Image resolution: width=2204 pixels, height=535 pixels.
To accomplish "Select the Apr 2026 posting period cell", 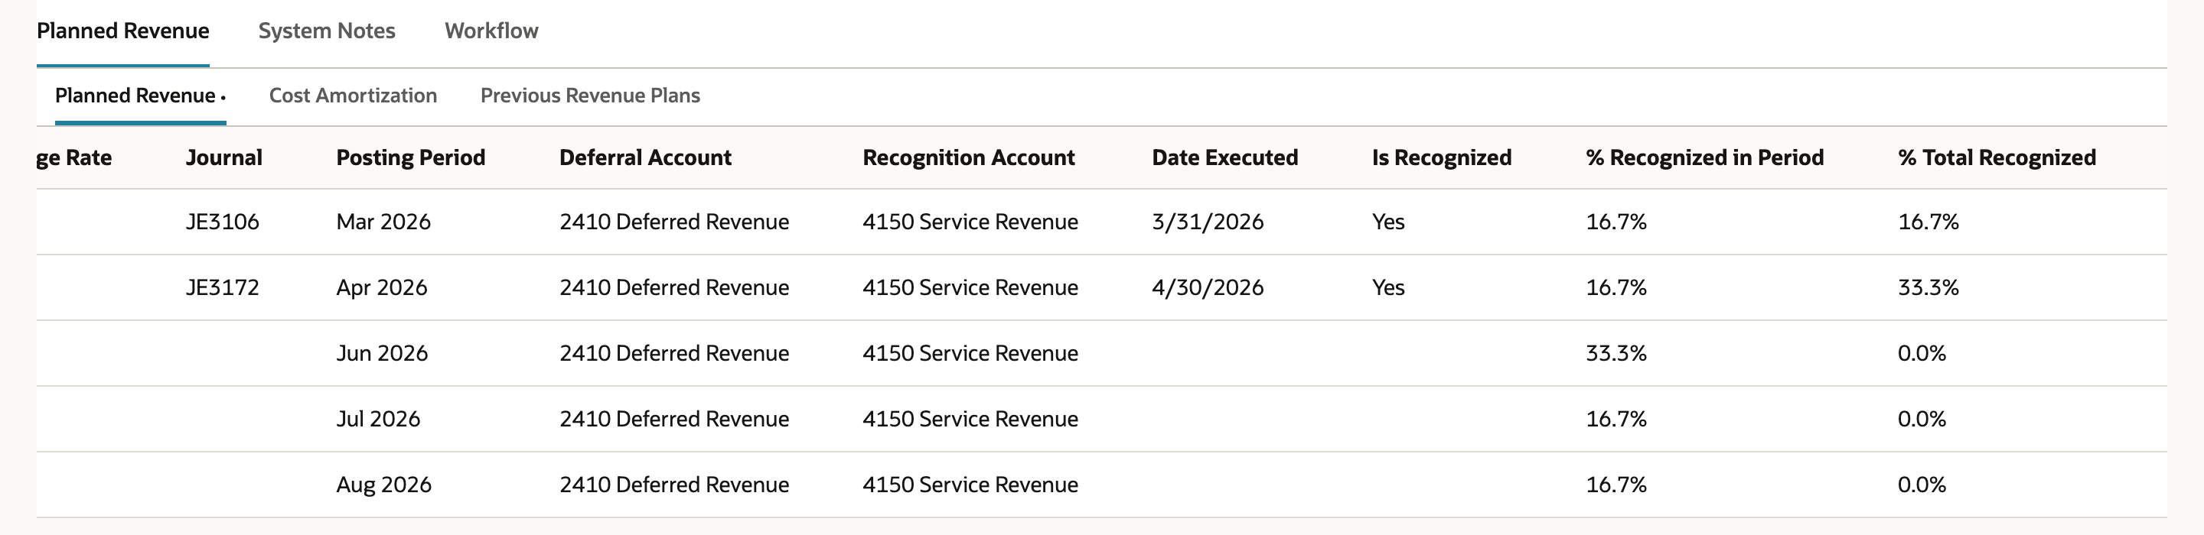I will (x=382, y=288).
